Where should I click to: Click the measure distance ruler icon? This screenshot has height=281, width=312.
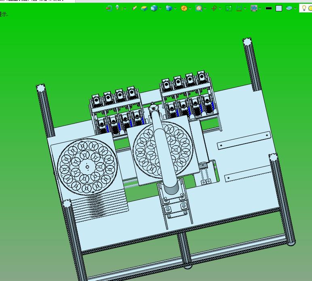pyautogui.click(x=239, y=8)
